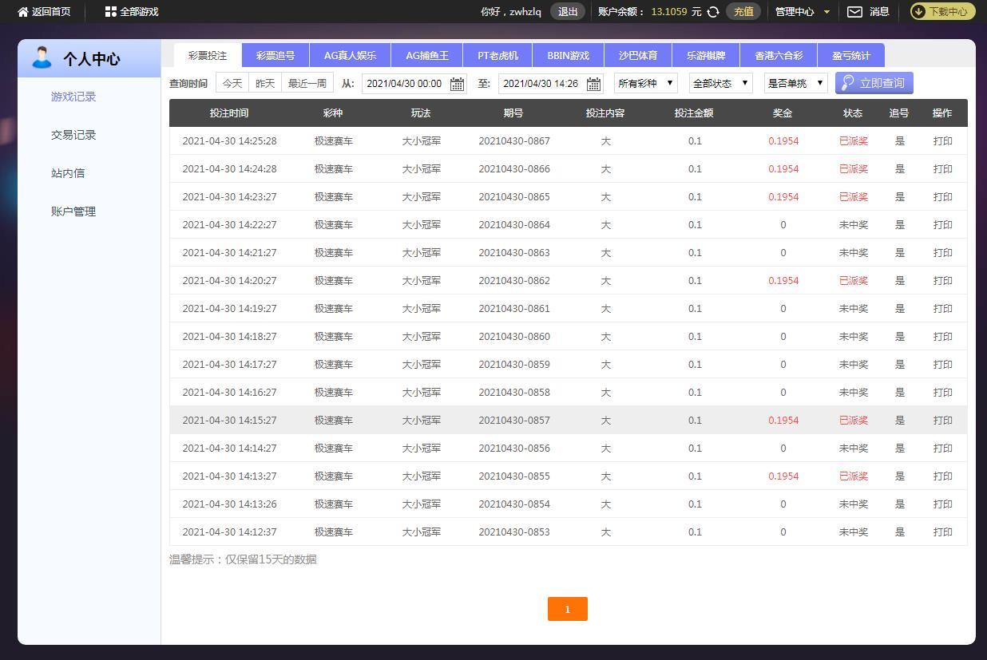Select the 最近一周 quick filter
987x660 pixels.
coord(307,83)
